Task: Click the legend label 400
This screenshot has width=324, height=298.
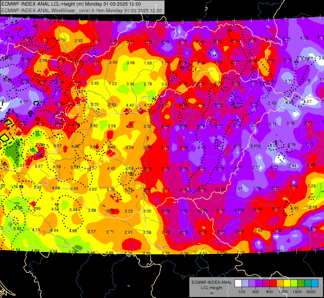Action: 255,292
